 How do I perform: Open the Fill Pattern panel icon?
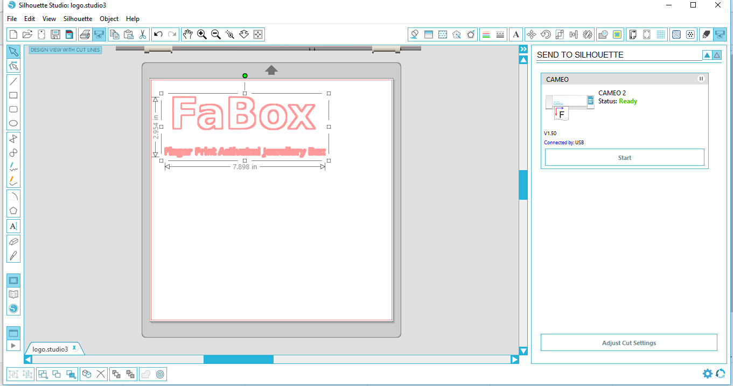pos(443,34)
